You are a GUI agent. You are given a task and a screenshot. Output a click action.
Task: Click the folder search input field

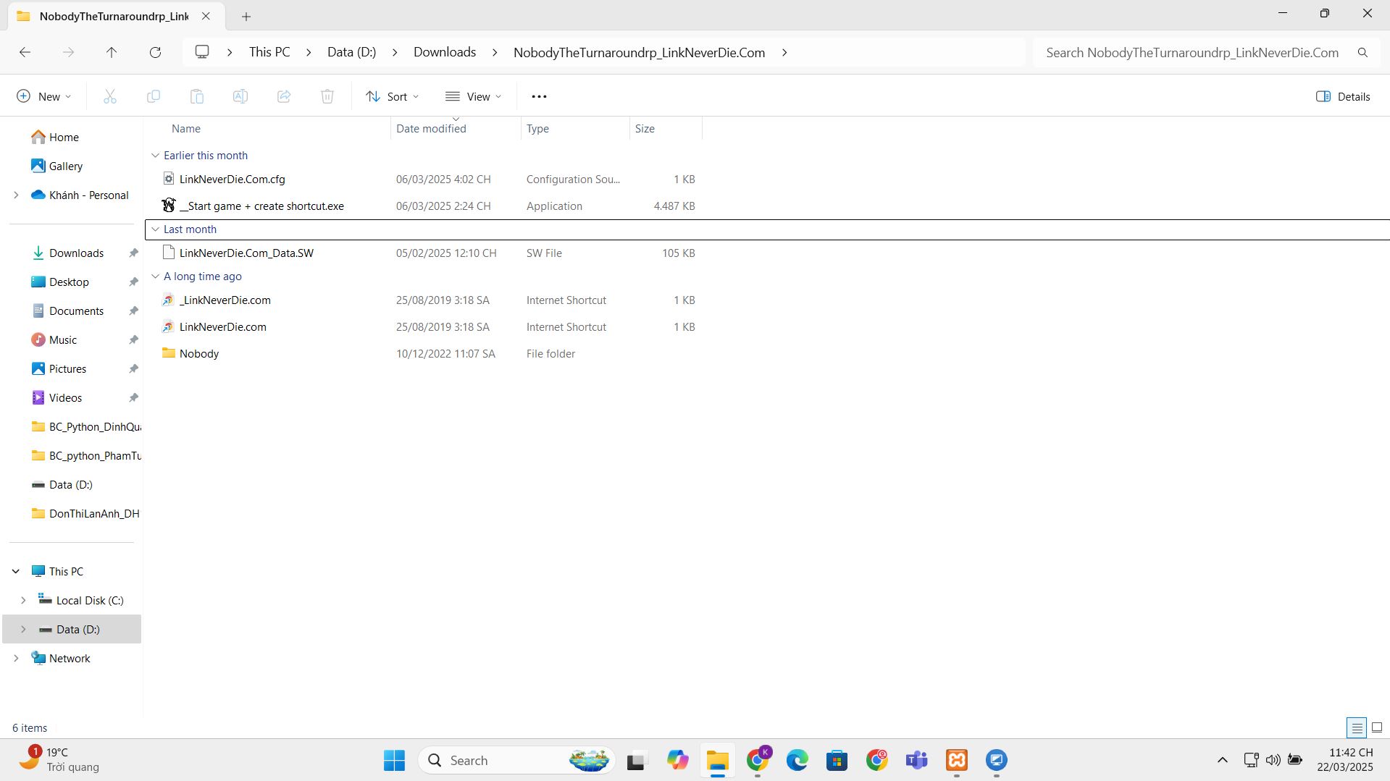[x=1192, y=52]
